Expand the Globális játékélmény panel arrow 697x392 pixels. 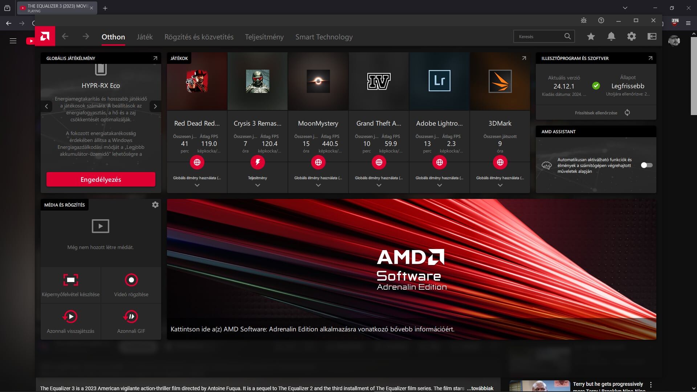(x=155, y=58)
